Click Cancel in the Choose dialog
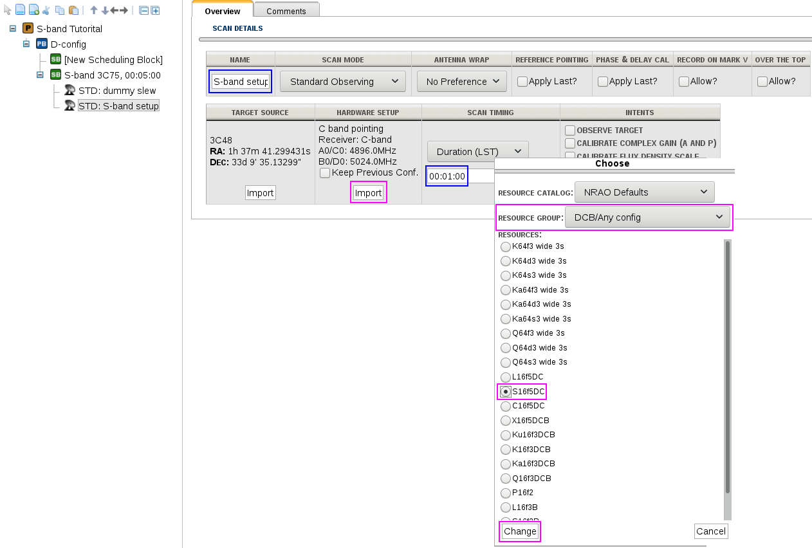 [711, 531]
